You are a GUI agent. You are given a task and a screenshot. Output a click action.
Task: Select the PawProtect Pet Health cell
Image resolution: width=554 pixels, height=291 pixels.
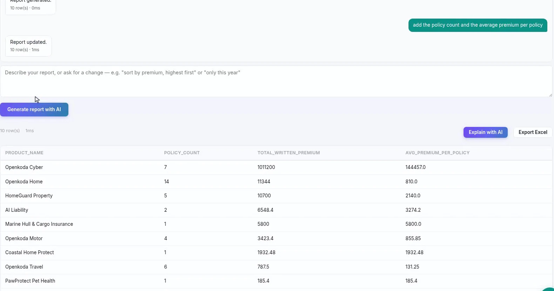coord(30,281)
